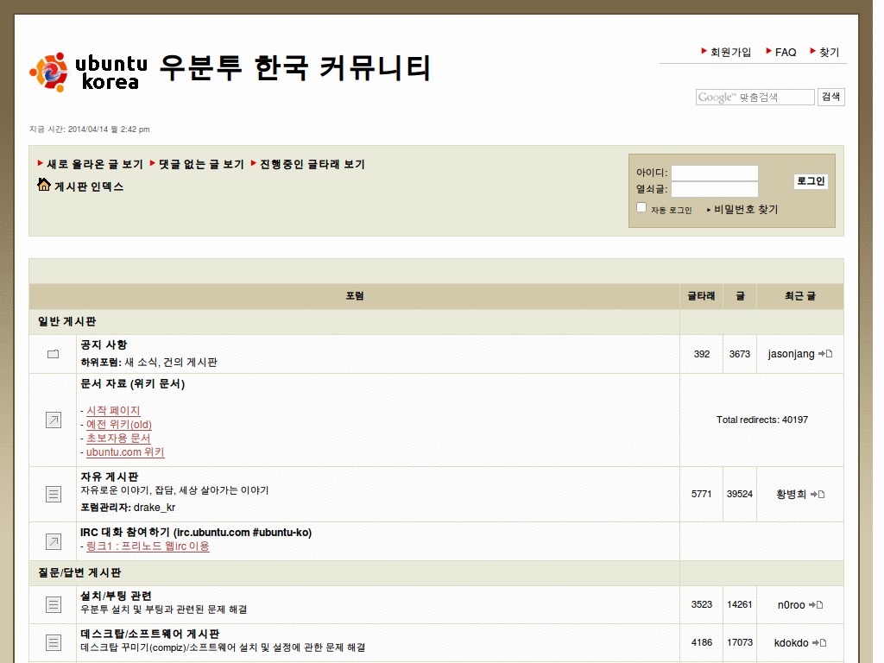Open the 찾기 menu link

(x=829, y=53)
